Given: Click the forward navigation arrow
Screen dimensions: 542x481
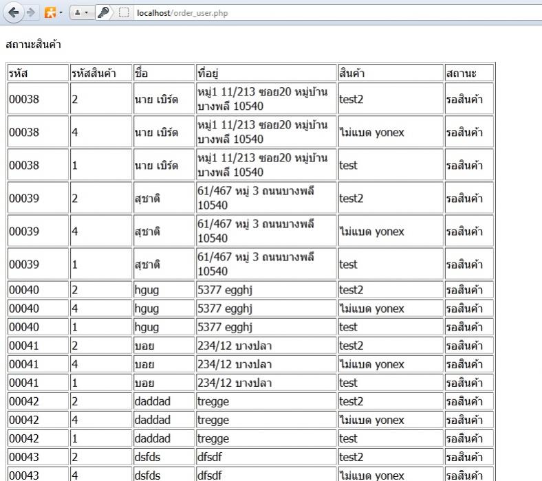Looking at the screenshot, I should pyautogui.click(x=30, y=13).
